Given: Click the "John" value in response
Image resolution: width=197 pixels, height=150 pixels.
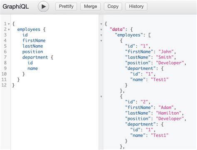Looking at the screenshot, I should [x=166, y=52].
